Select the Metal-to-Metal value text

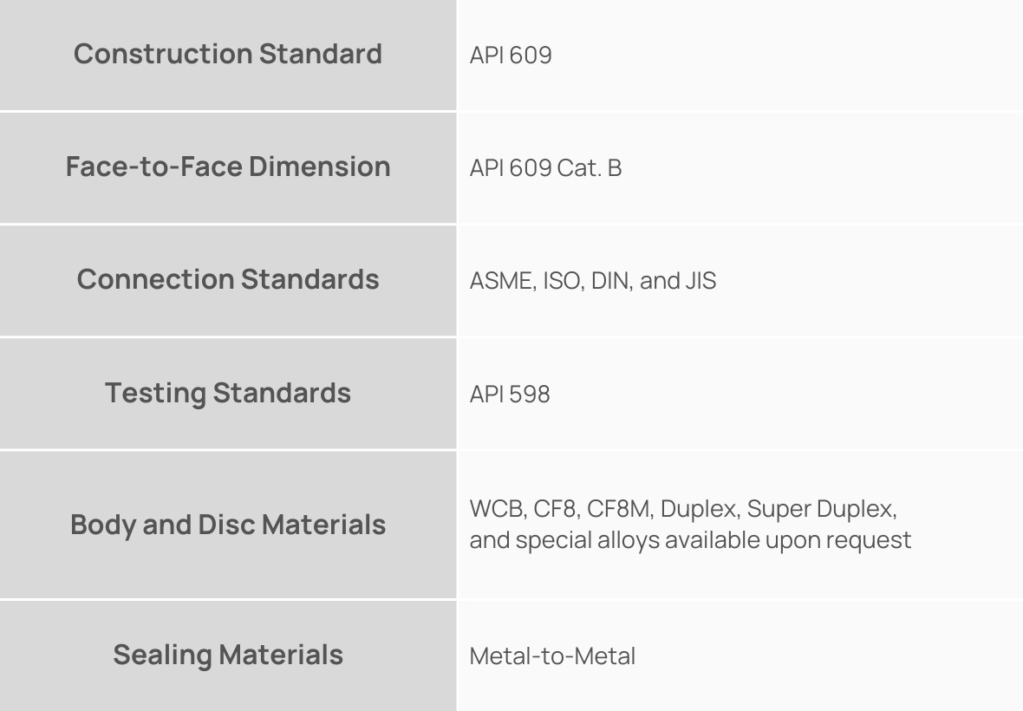552,656
